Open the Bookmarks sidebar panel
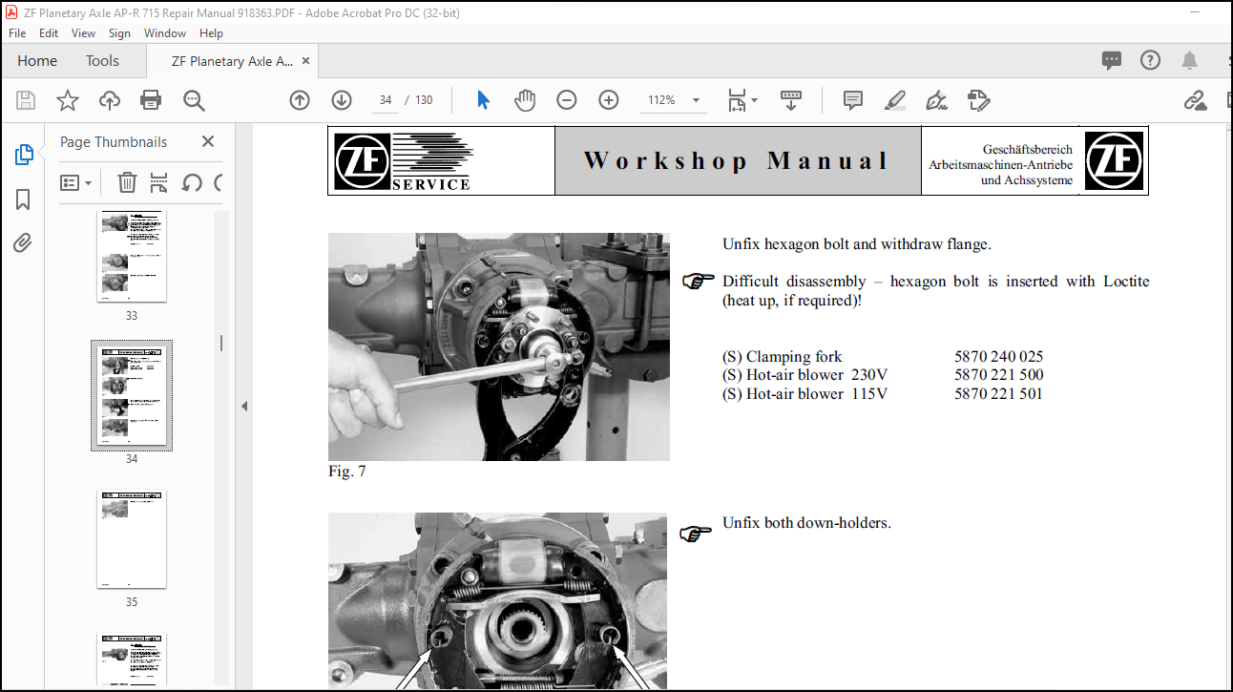 coord(23,199)
